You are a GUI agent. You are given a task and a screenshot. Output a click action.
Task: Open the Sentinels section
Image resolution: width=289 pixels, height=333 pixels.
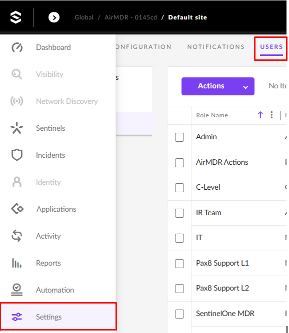click(x=50, y=128)
